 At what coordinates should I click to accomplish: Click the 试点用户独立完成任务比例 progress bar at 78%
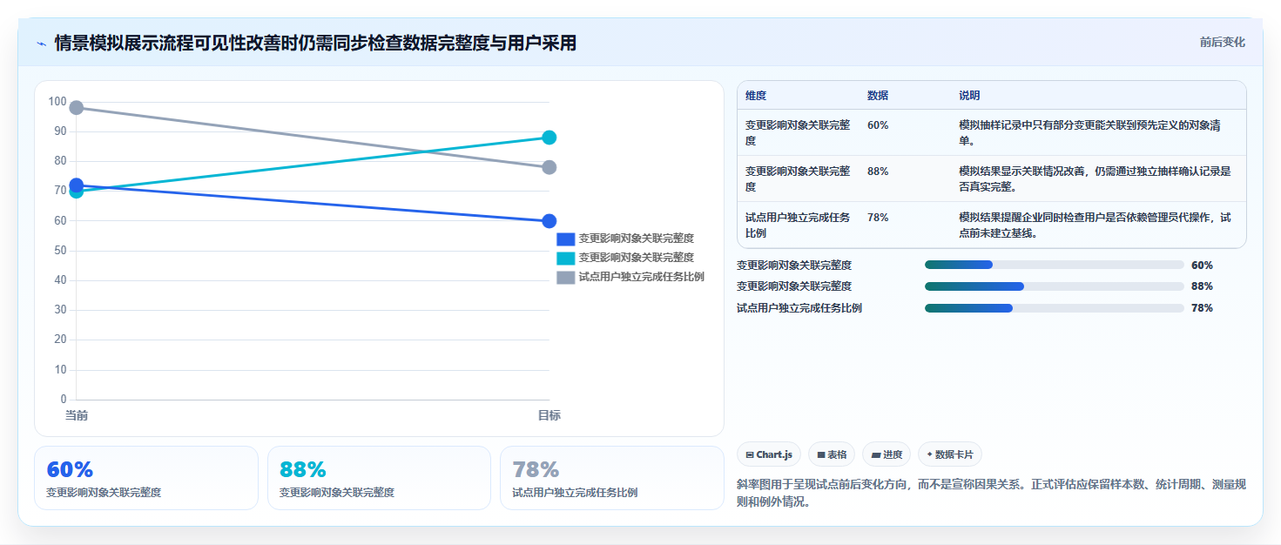1054,308
